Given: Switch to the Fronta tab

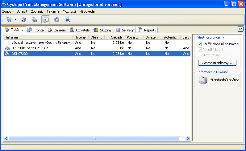Looking at the screenshot, I should tap(35, 30).
